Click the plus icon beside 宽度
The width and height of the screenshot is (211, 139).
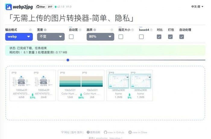coord(45,30)
